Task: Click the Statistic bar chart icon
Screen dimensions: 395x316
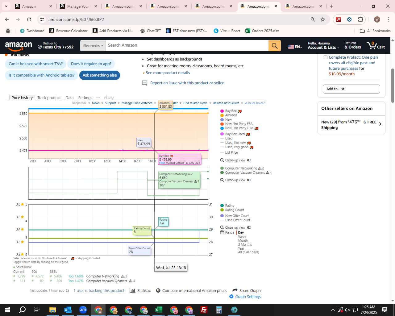Action: pos(132,290)
